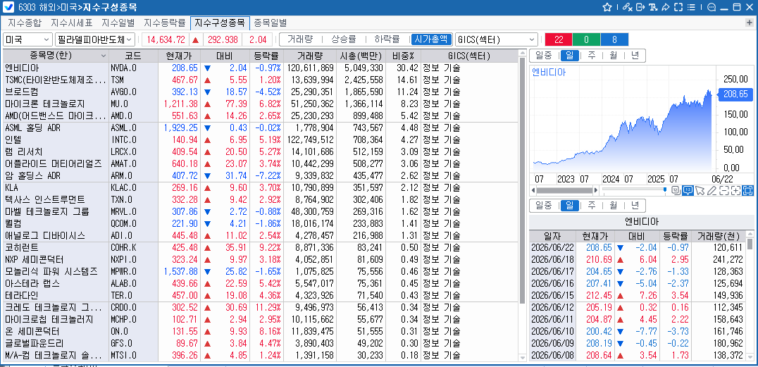Click the chart zoom in icon
The width and height of the screenshot is (758, 367).
pyautogui.click(x=735, y=190)
